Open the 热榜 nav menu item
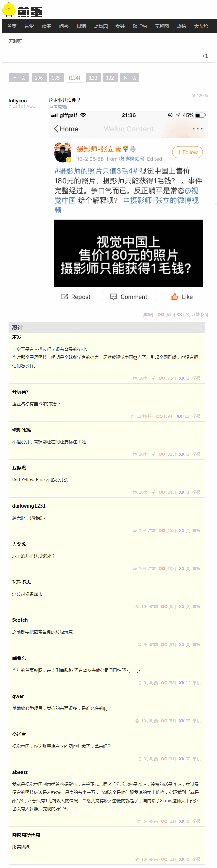This screenshot has width=217, height=868. pyautogui.click(x=181, y=26)
